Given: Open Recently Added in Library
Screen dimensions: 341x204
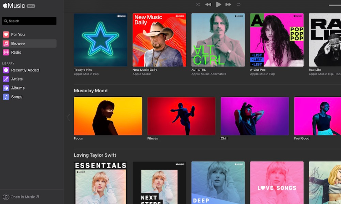Looking at the screenshot, I should coord(29,70).
